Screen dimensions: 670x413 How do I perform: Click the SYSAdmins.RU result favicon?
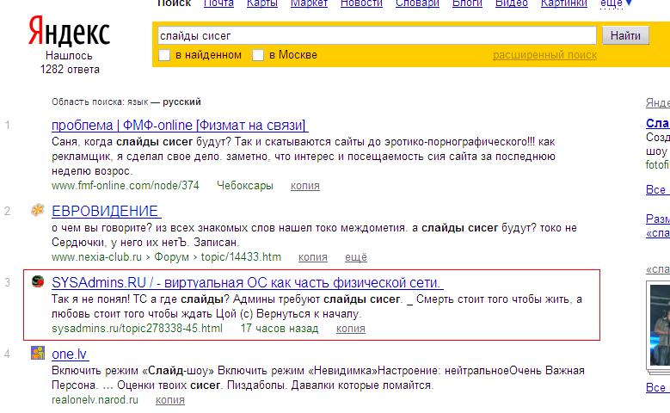coord(38,281)
